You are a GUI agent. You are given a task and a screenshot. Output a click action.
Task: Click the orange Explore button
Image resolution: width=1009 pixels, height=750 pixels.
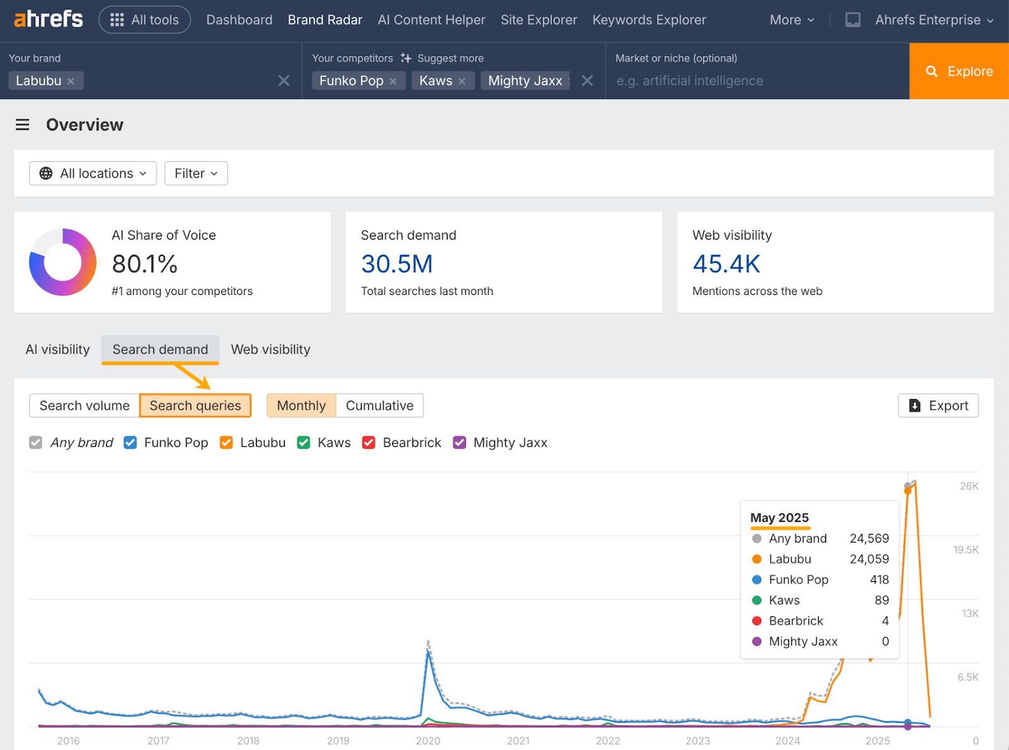click(x=959, y=71)
